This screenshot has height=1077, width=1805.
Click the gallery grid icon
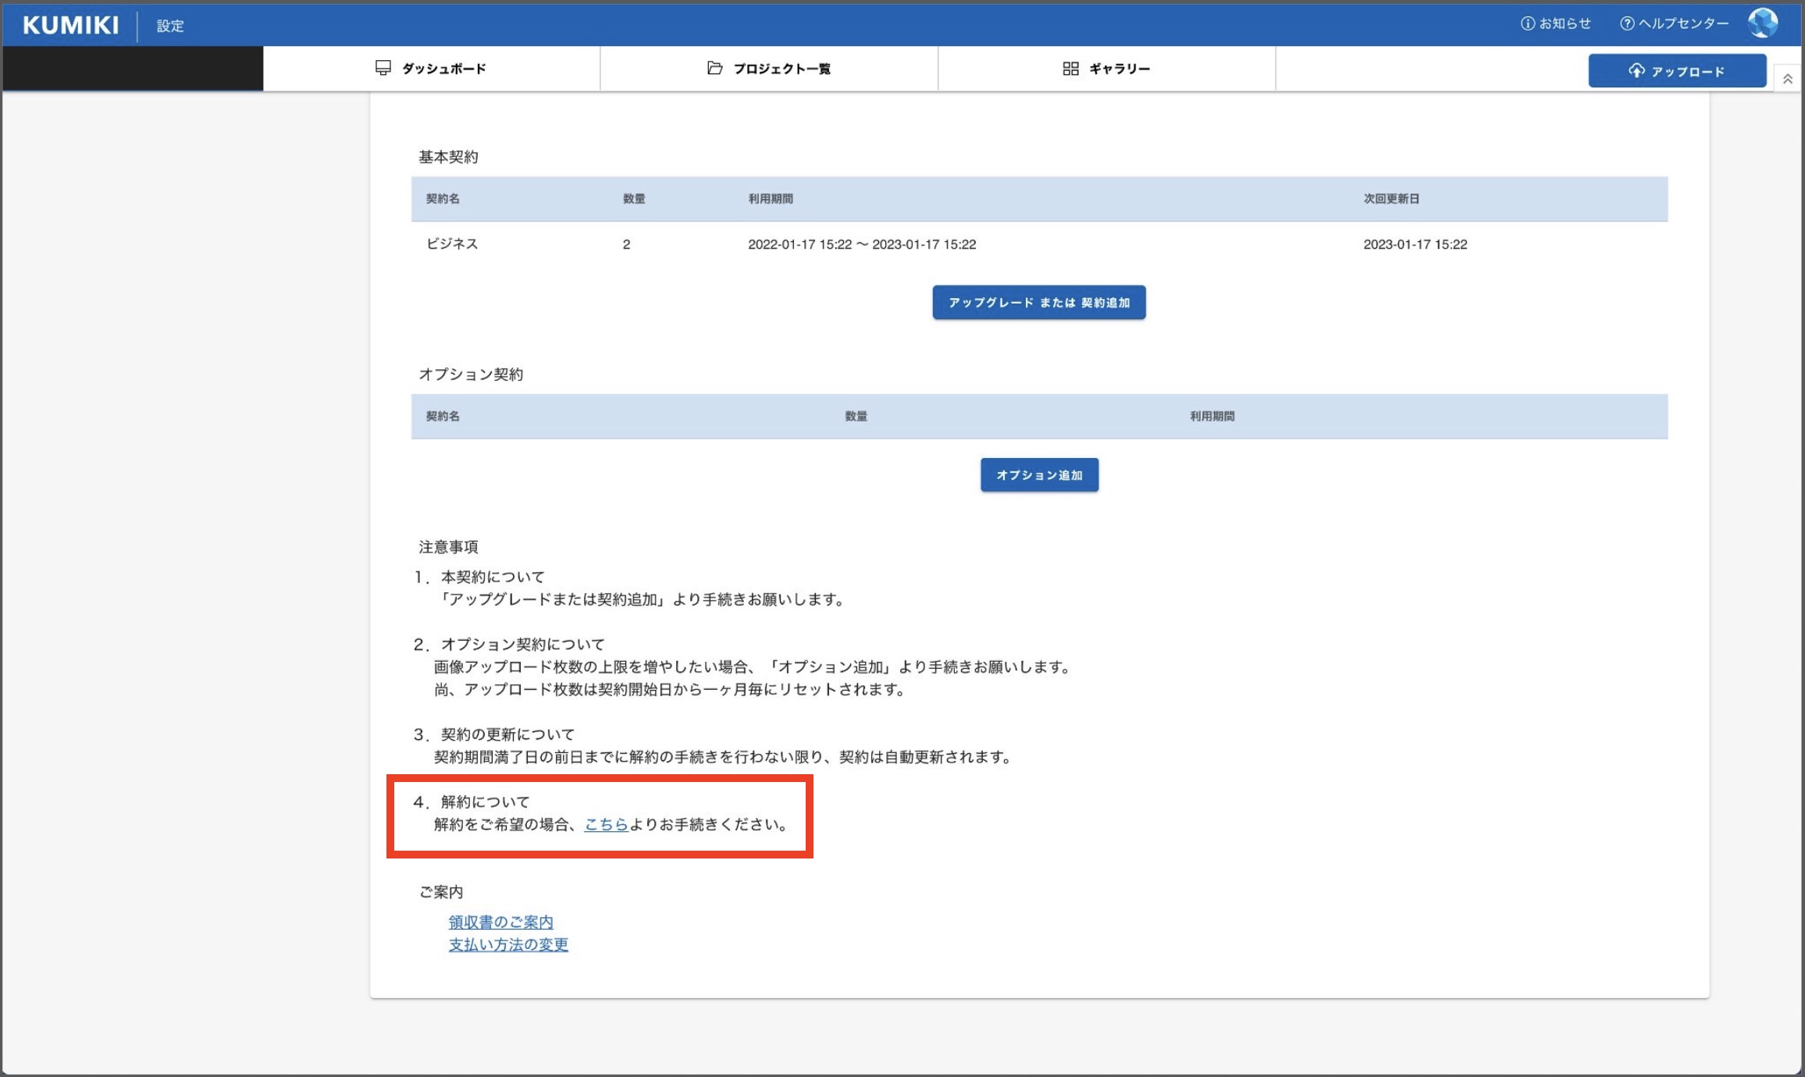point(1070,69)
